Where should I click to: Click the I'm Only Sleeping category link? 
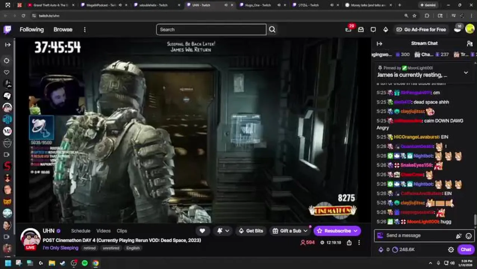click(60, 248)
